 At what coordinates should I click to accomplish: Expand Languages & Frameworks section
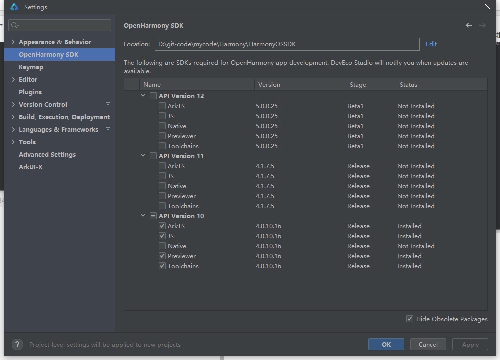tap(13, 129)
